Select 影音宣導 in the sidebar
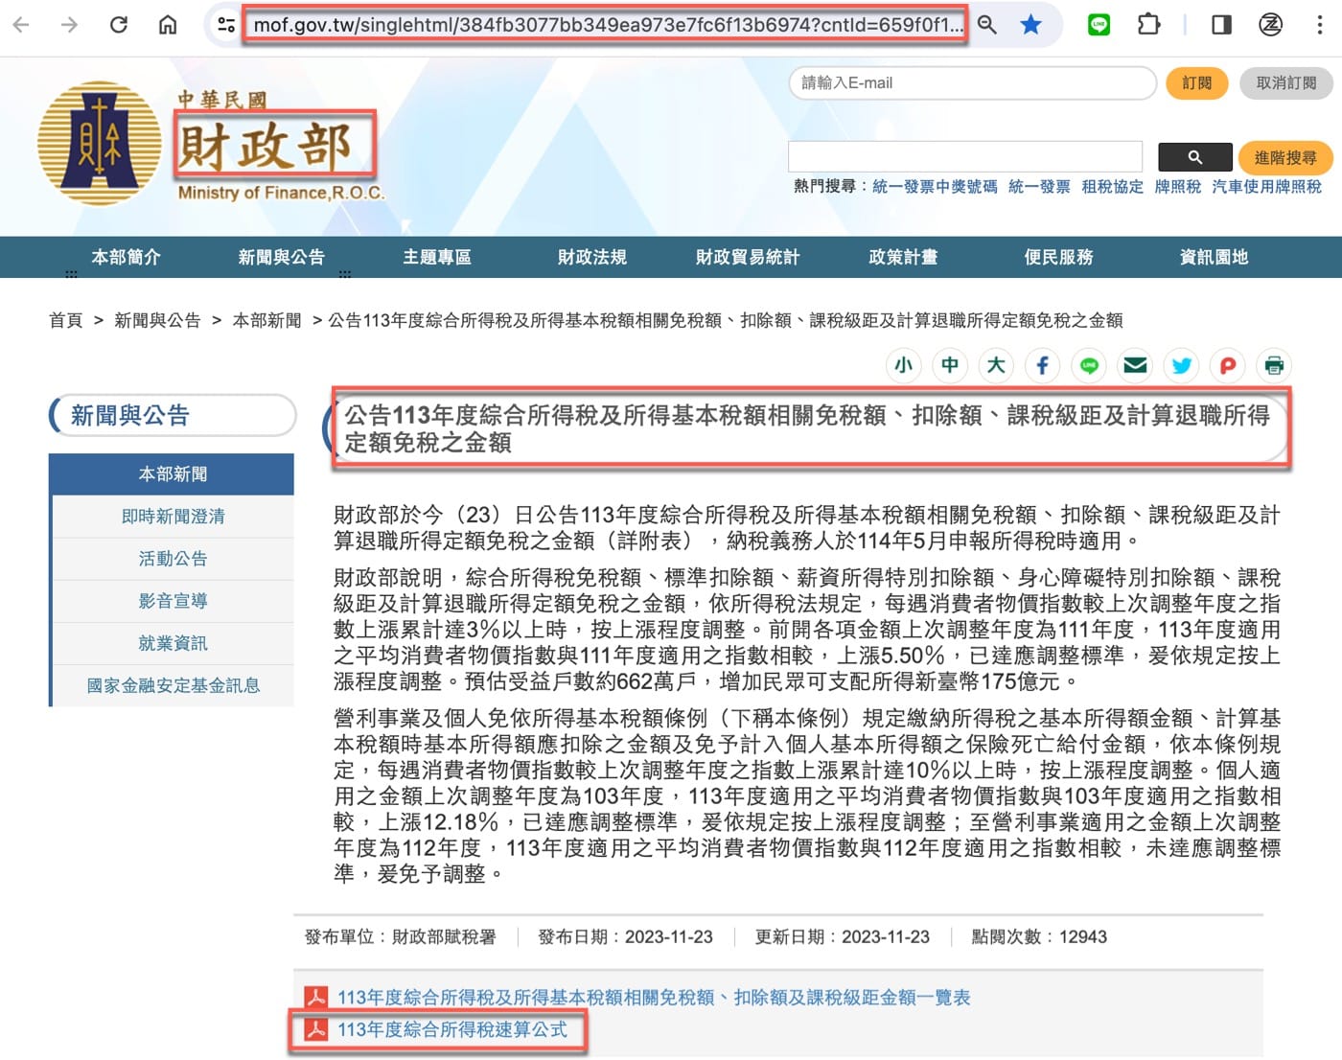This screenshot has width=1342, height=1060. [x=173, y=601]
